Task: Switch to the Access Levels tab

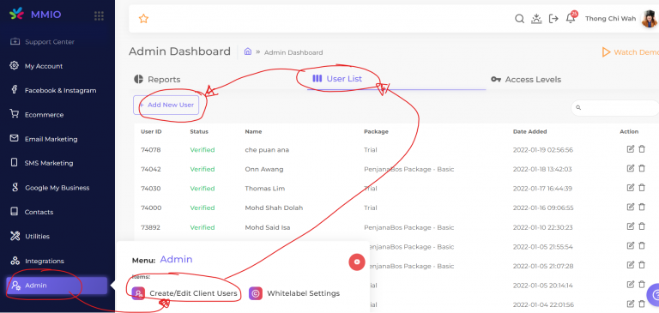Action: 526,80
